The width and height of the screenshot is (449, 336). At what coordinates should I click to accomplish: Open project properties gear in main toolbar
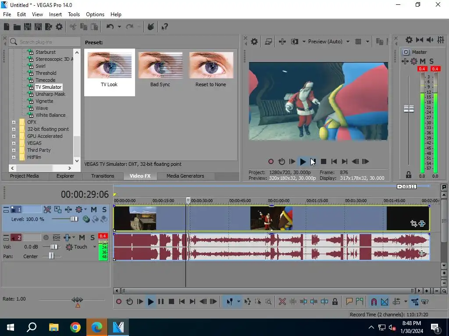(59, 27)
